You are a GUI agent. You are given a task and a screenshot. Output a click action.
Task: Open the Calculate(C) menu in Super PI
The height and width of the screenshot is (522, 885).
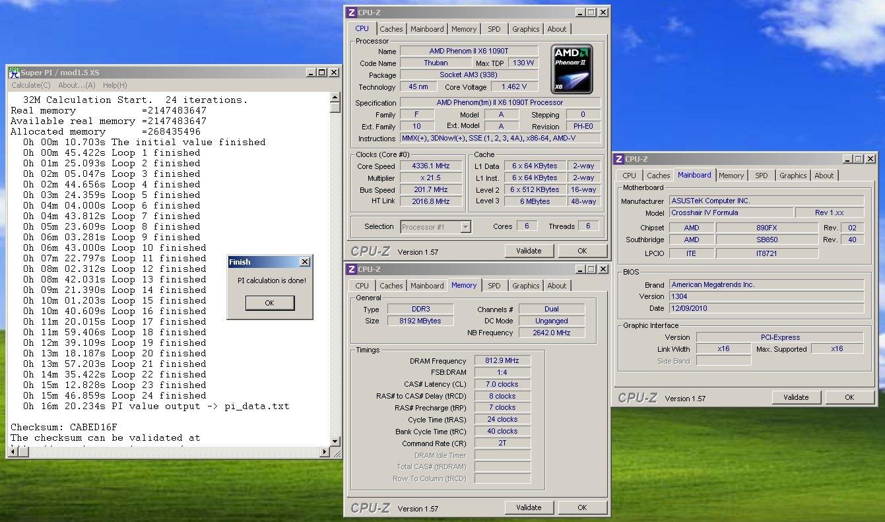click(x=31, y=85)
